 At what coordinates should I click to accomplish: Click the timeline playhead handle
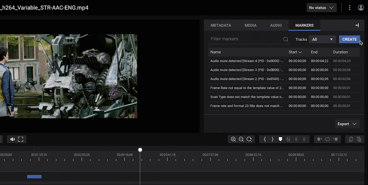pos(140,150)
